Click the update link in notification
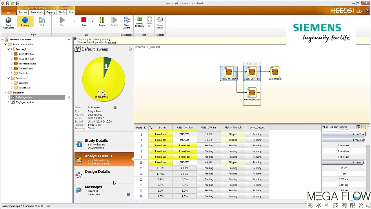 pos(112,42)
